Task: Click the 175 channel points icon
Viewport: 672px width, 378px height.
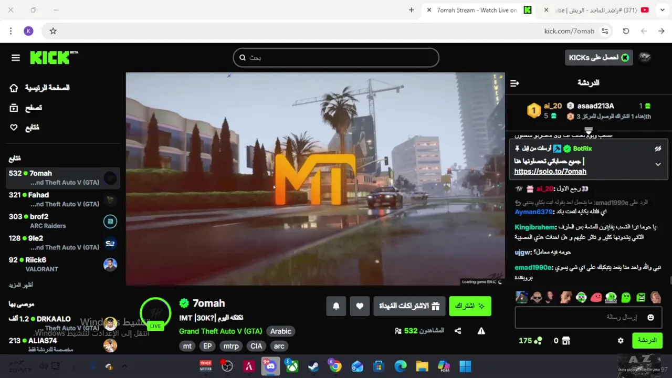Action: click(538, 341)
